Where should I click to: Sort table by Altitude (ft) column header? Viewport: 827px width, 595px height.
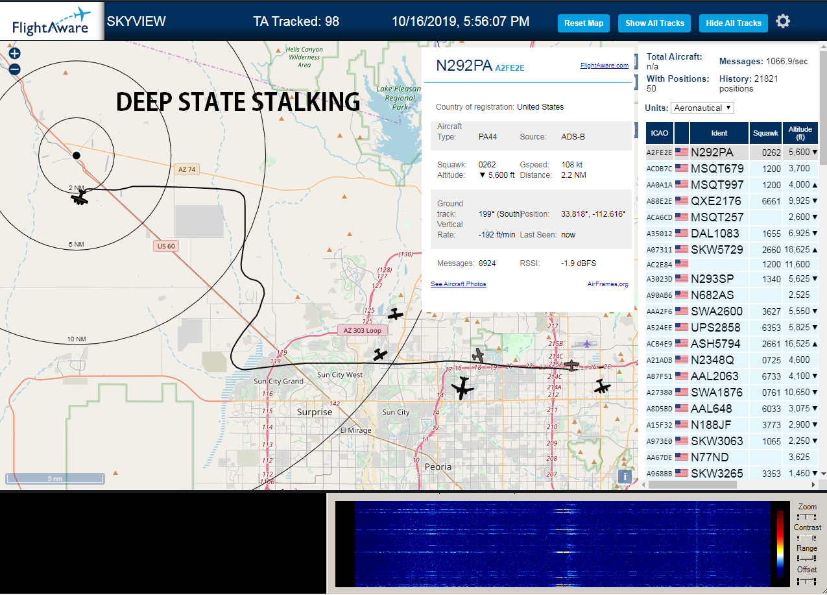click(800, 133)
